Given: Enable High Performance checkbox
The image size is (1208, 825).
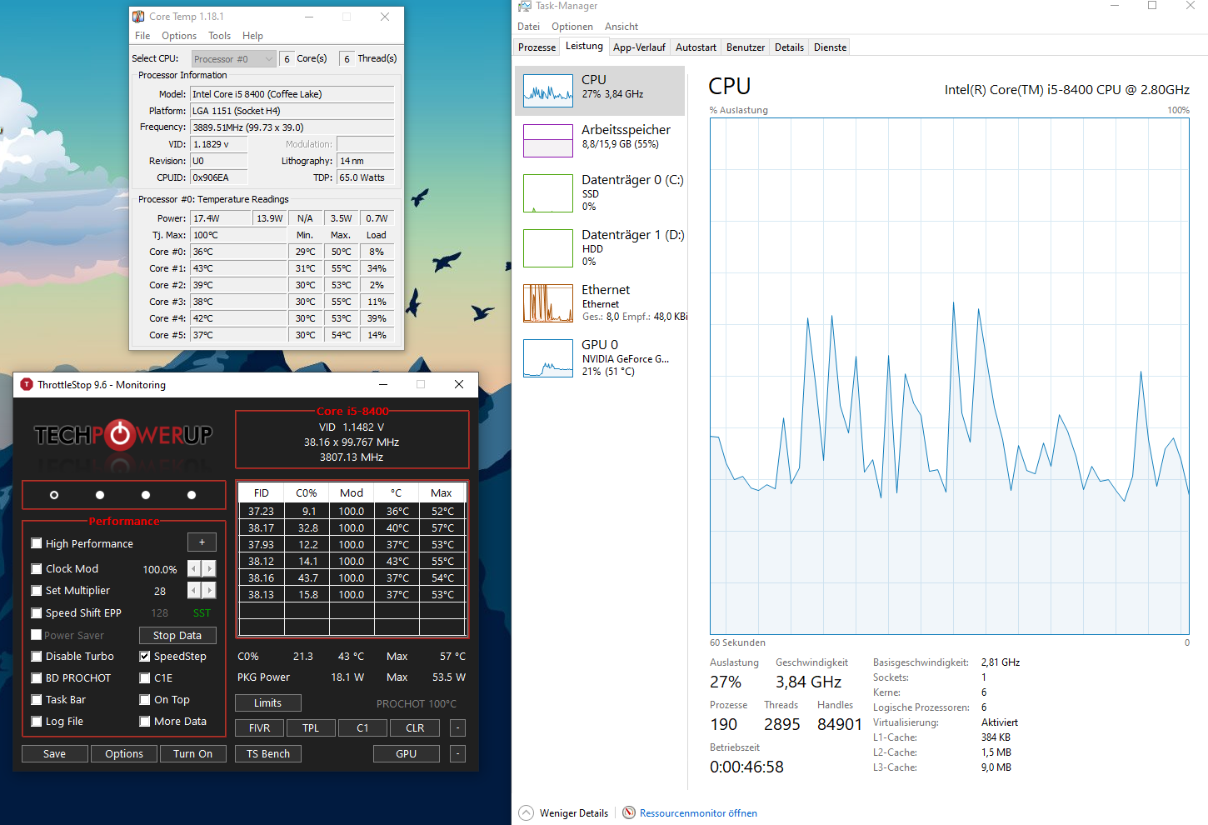Looking at the screenshot, I should click(x=37, y=543).
